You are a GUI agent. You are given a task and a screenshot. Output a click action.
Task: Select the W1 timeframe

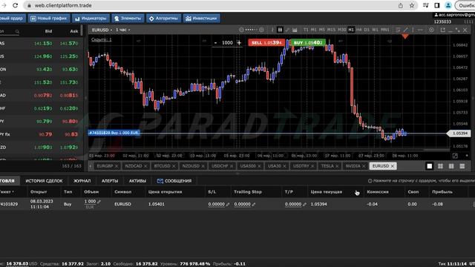point(375,30)
